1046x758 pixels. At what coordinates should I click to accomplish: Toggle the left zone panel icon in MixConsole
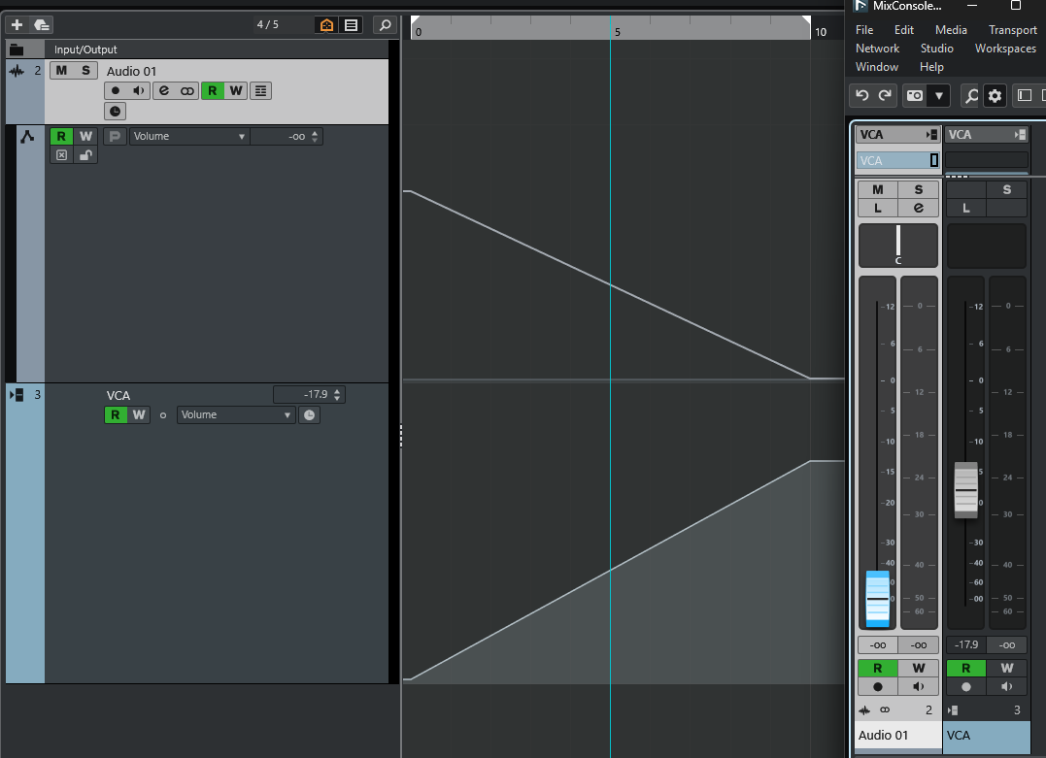pyautogui.click(x=1025, y=95)
